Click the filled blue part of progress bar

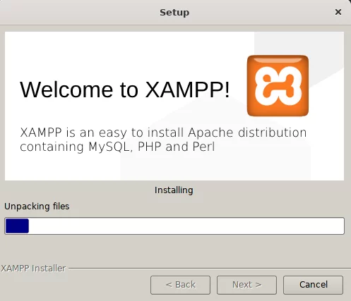(17, 226)
